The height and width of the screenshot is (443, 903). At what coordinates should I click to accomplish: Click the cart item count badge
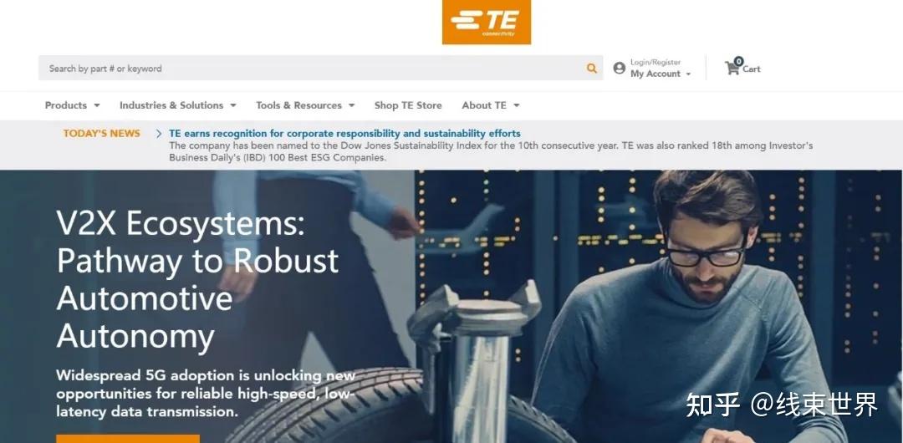(x=738, y=61)
